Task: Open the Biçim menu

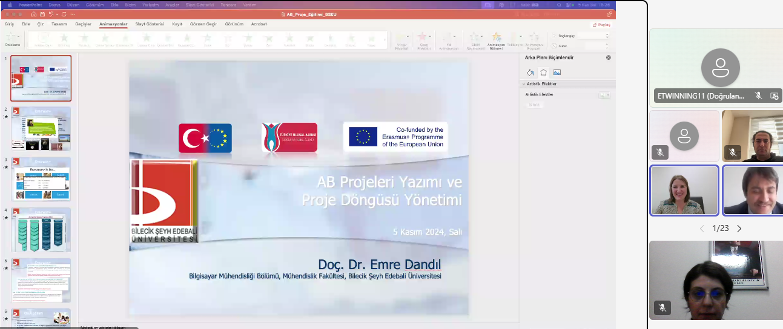Action: (x=130, y=5)
